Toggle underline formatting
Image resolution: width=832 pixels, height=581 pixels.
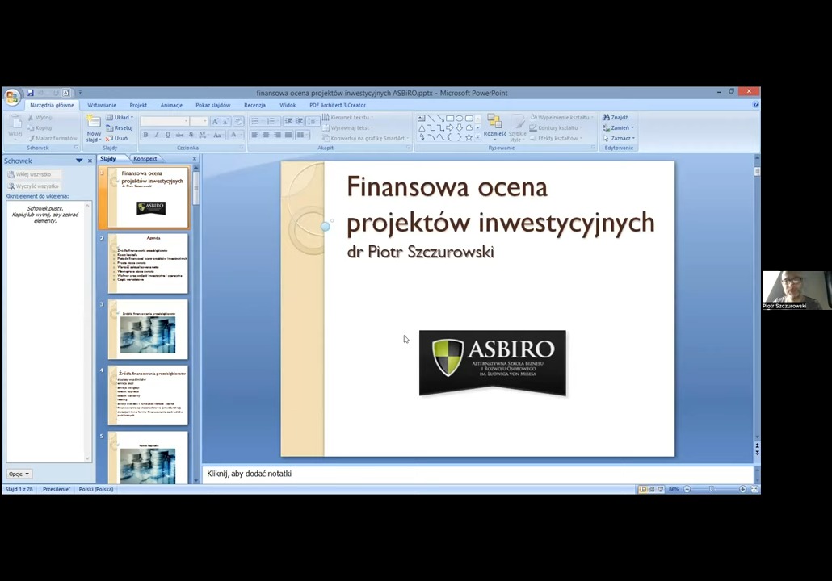click(x=168, y=136)
